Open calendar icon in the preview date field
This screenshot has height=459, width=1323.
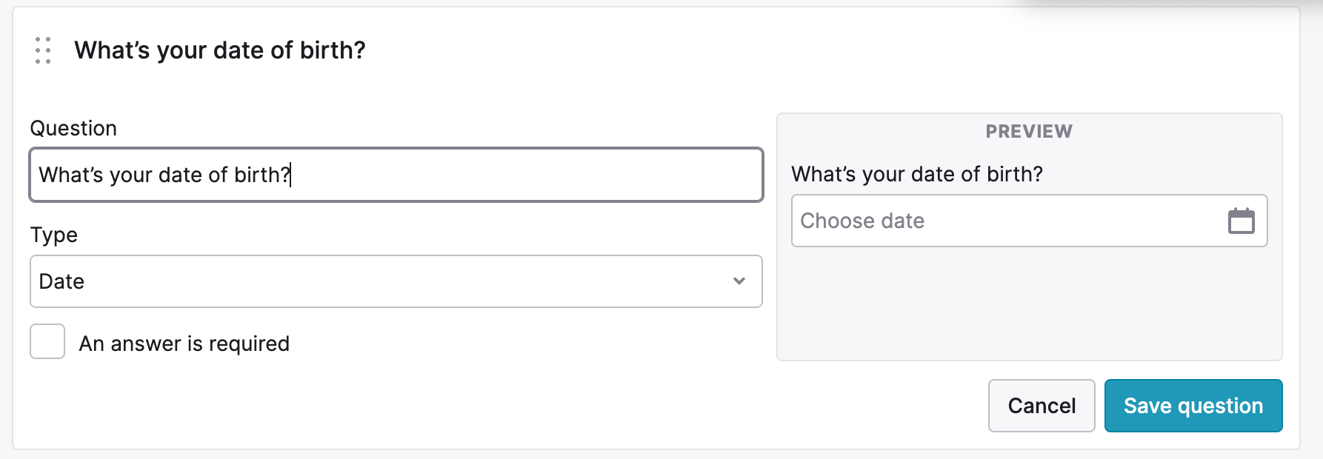click(1241, 221)
